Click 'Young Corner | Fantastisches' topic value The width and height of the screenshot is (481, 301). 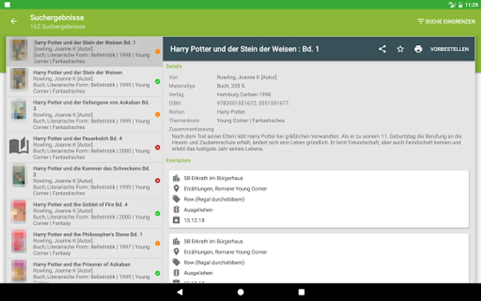[251, 120]
